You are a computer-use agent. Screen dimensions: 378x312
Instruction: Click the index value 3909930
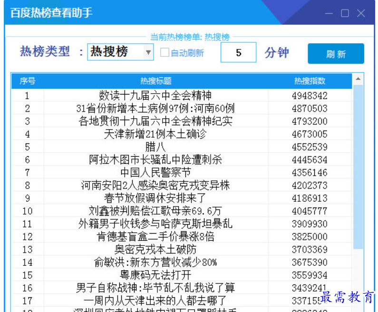(310, 224)
